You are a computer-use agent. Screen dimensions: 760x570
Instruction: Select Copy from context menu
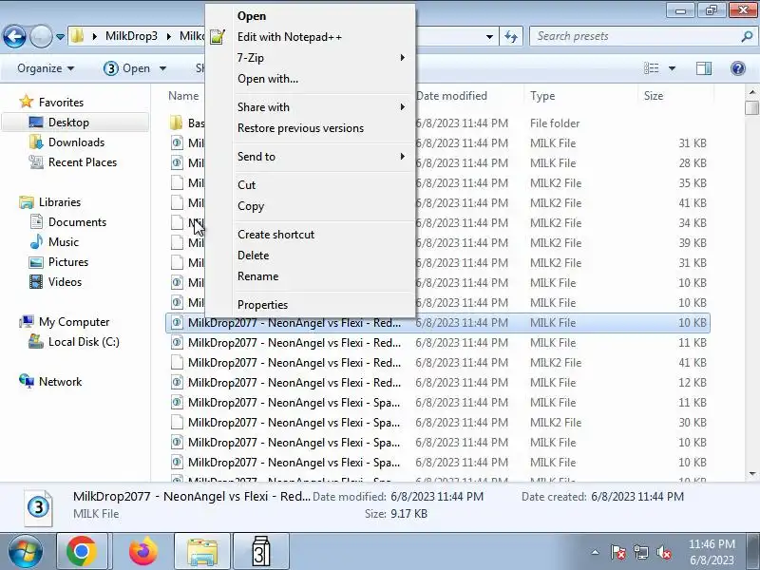[311, 206]
